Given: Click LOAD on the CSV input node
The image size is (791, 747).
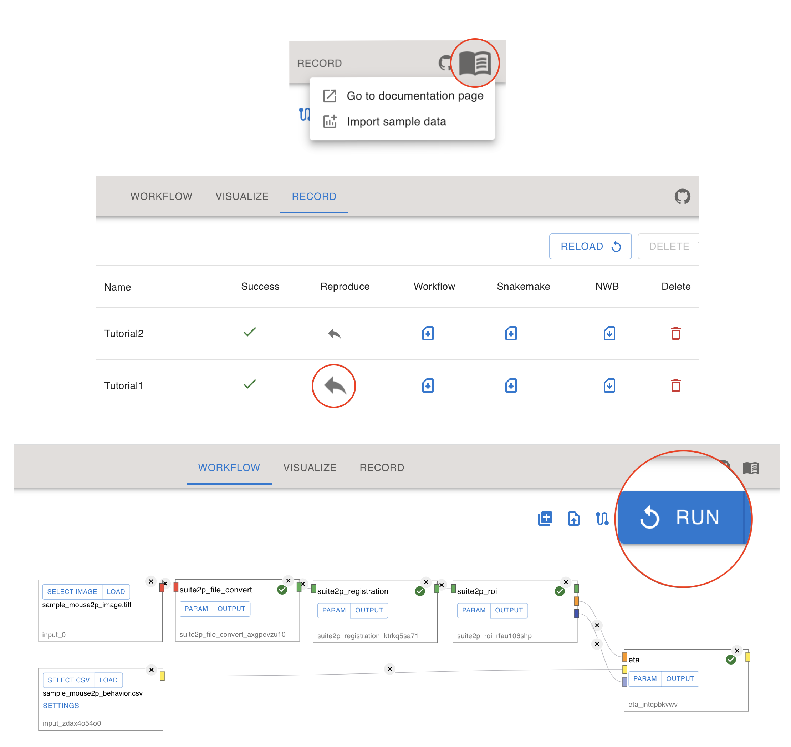Looking at the screenshot, I should 108,680.
